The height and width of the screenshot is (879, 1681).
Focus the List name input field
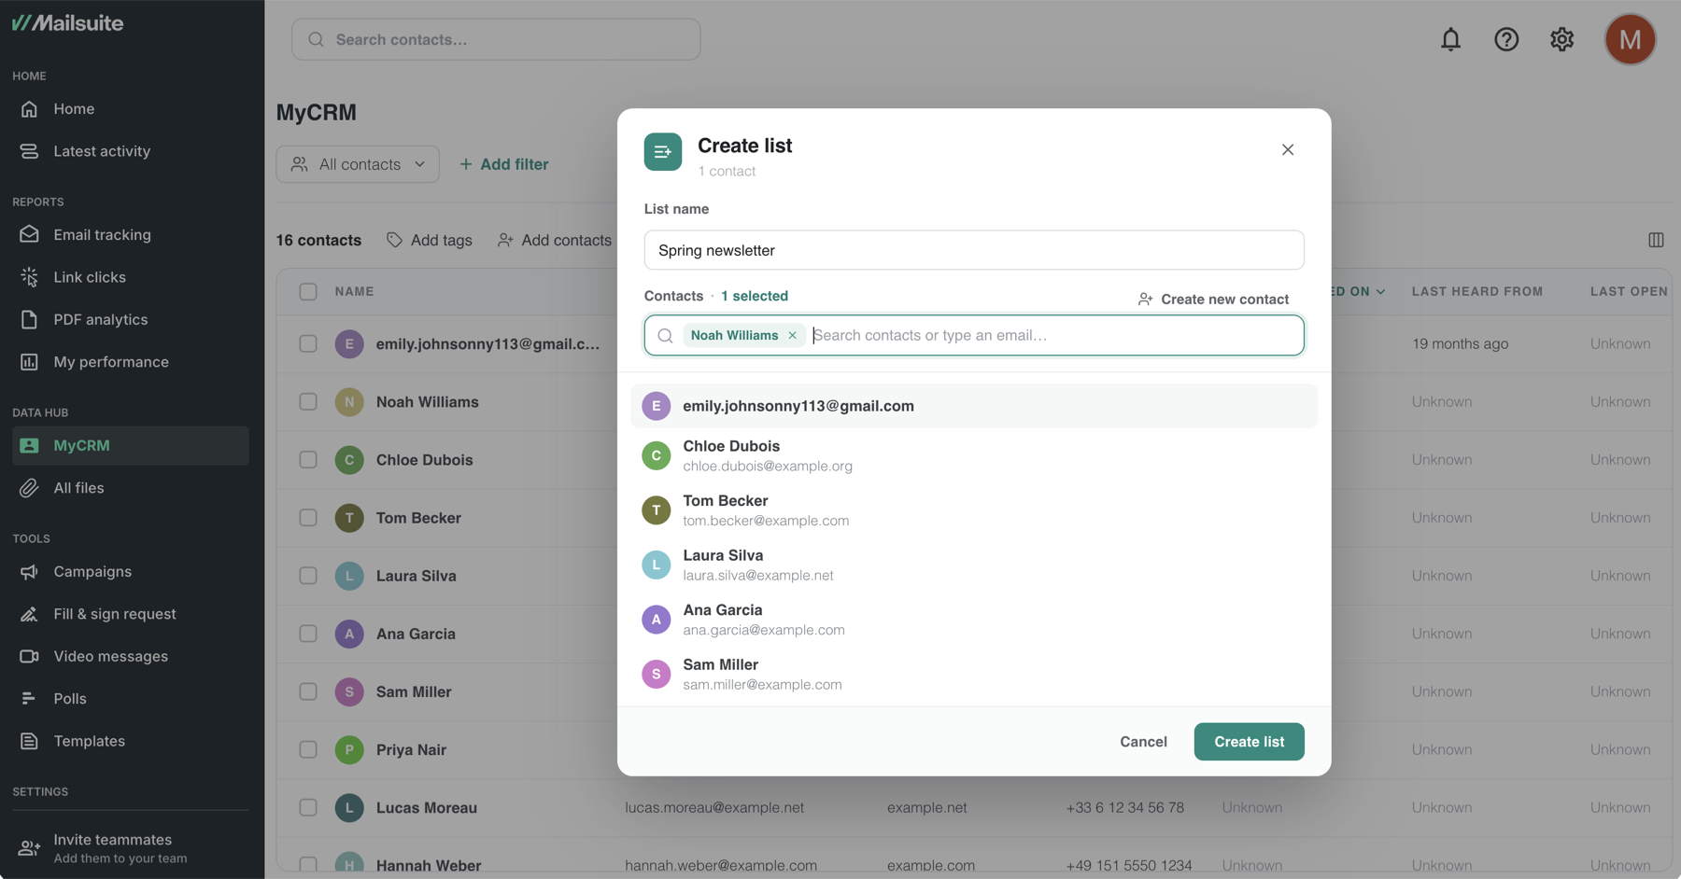coord(974,250)
